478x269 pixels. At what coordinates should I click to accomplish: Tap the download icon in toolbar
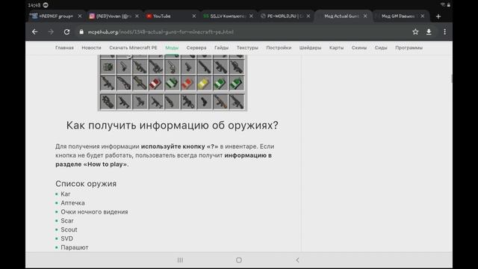(429, 31)
